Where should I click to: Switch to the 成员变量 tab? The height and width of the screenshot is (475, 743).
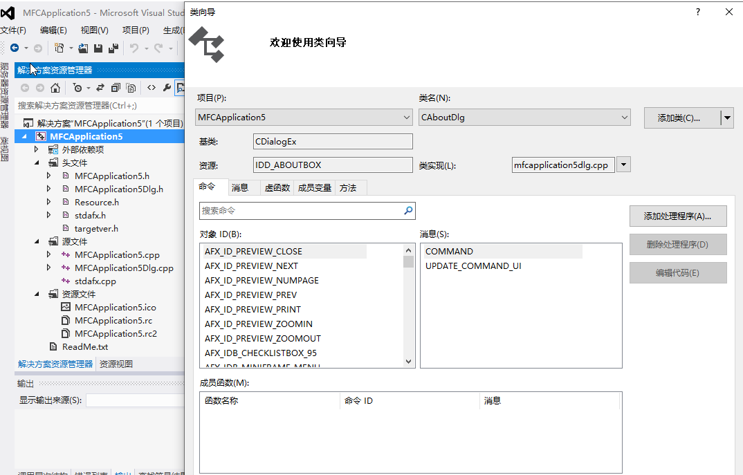315,188
